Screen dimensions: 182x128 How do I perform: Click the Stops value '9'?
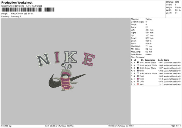pos(146,24)
